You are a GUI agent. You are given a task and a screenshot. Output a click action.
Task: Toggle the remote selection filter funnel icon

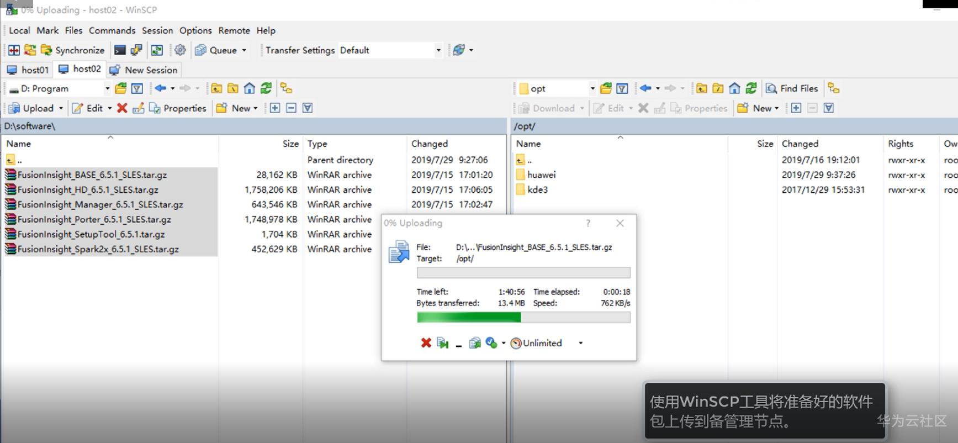coord(829,108)
